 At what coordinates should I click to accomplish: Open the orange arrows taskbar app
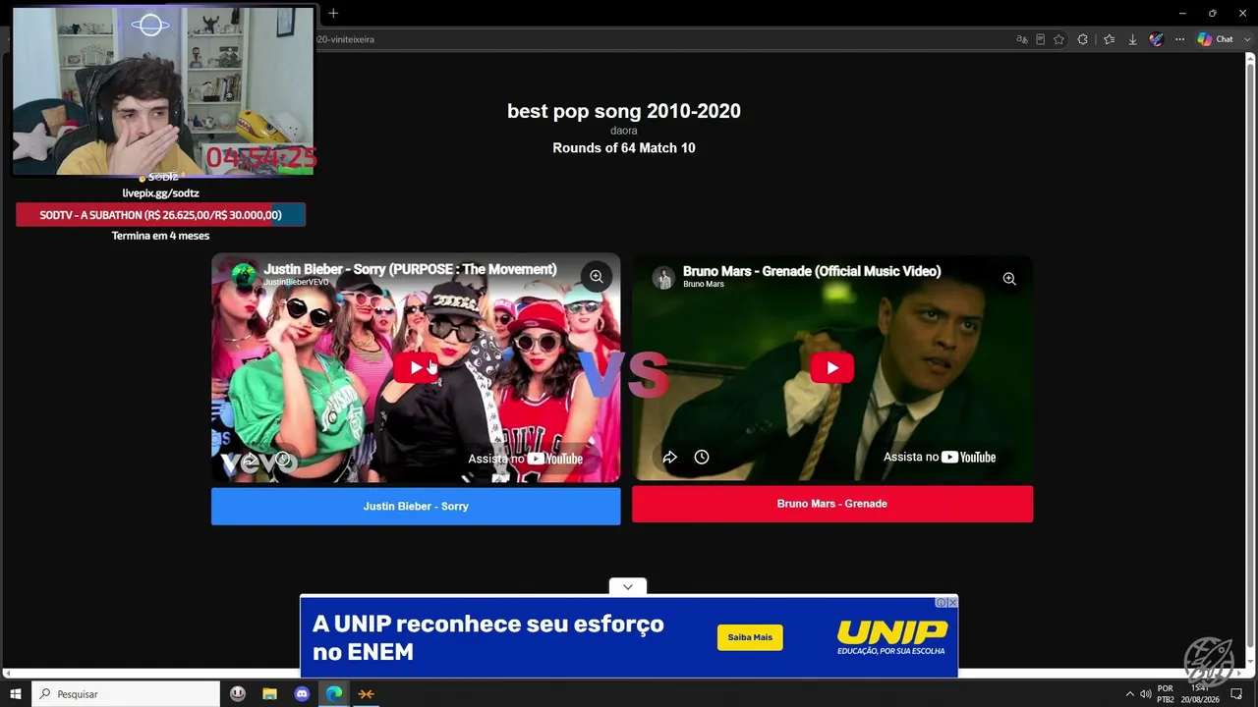coord(366,694)
